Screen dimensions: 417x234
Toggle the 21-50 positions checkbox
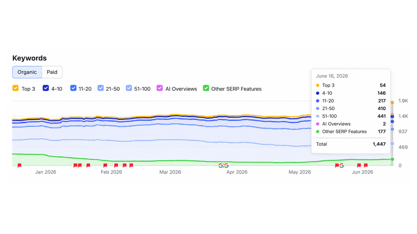(x=101, y=88)
